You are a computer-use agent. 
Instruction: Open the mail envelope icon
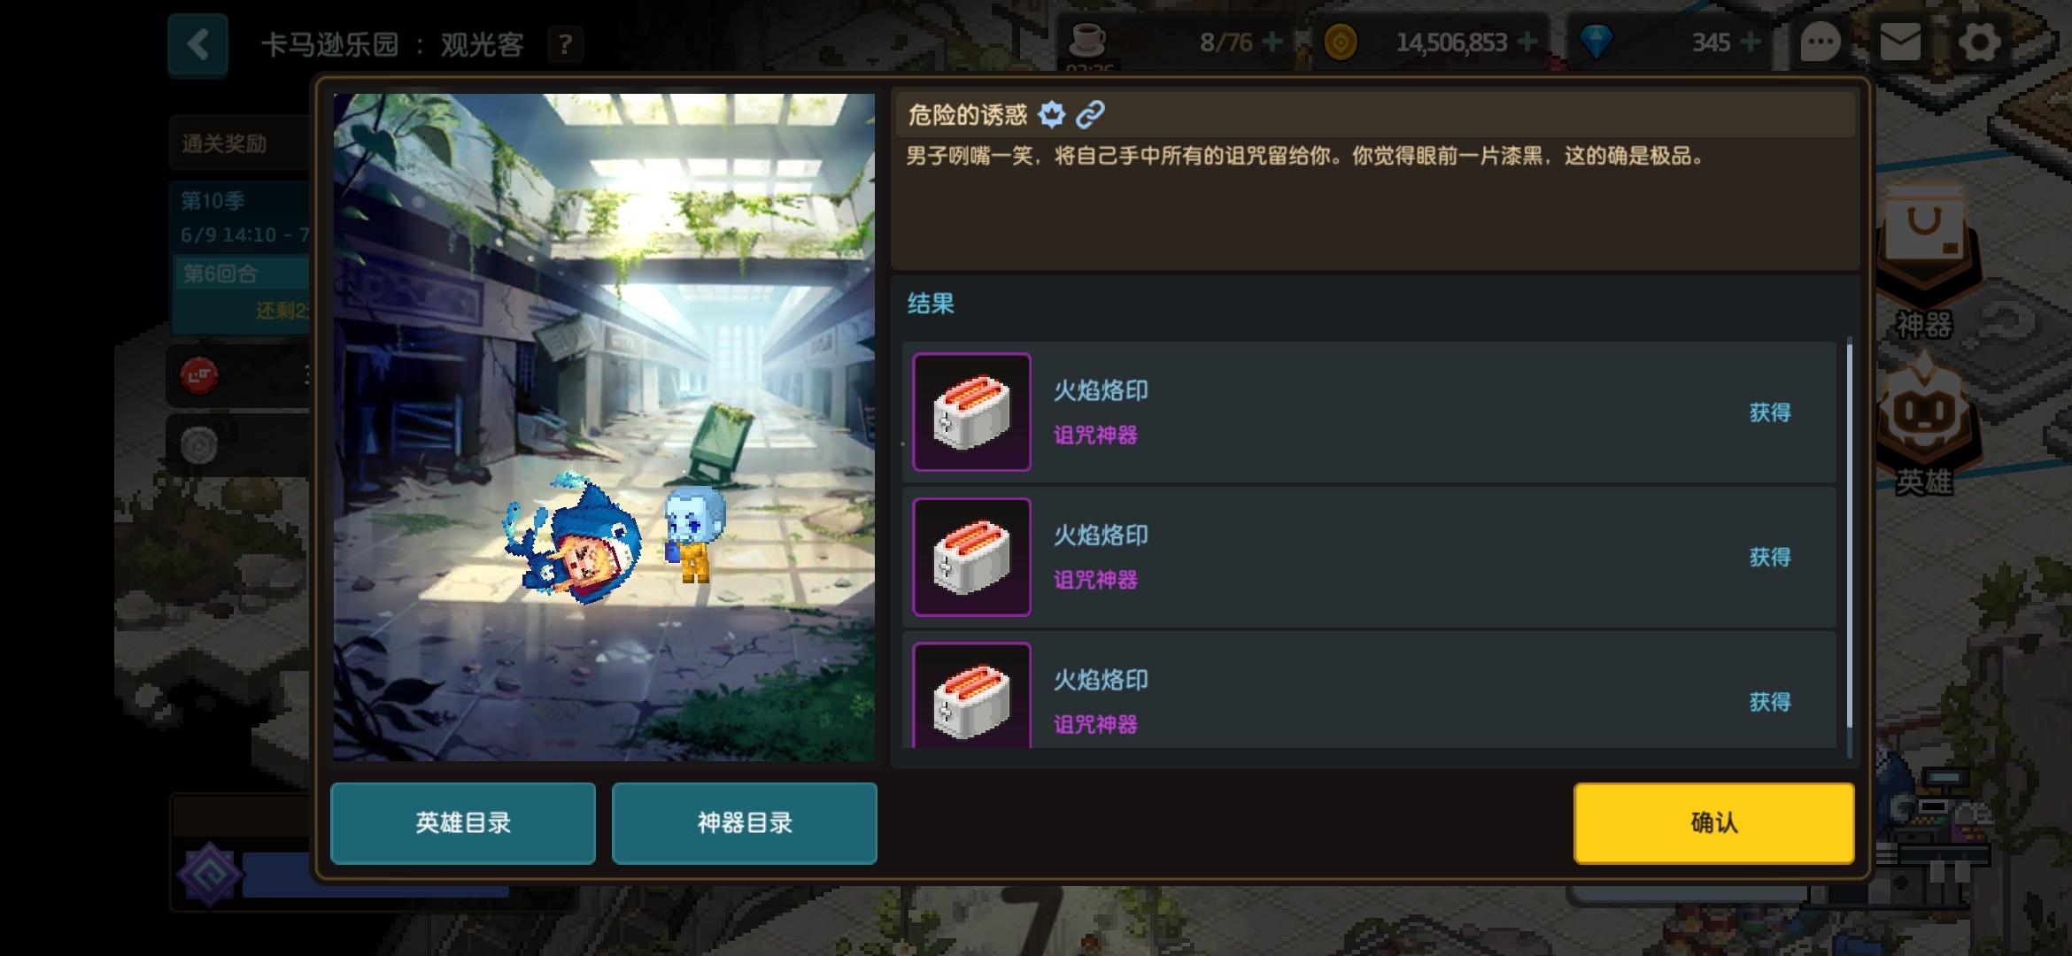tap(1900, 42)
